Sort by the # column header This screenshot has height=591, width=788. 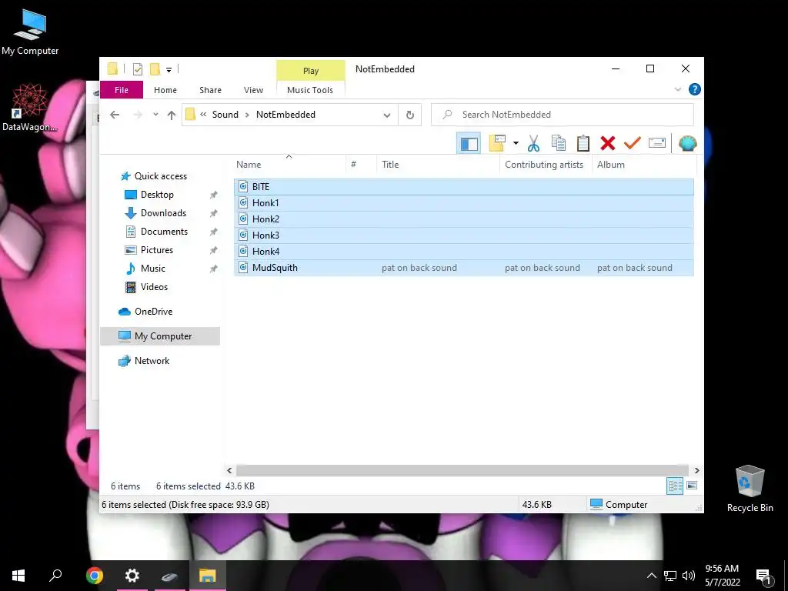[x=362, y=165]
